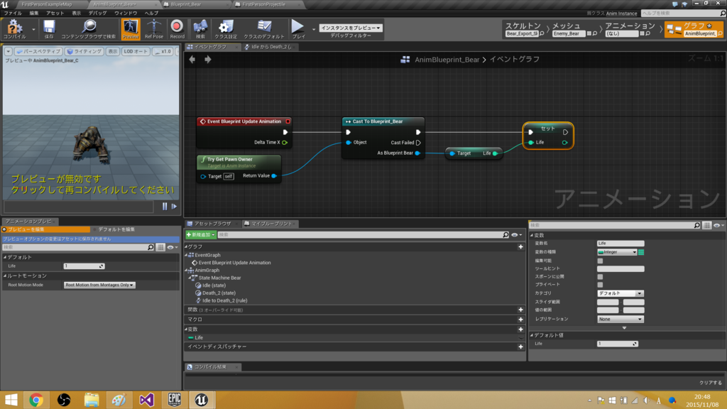The height and width of the screenshot is (409, 727).
Task: Start the Record toolbar button
Action: tap(177, 29)
